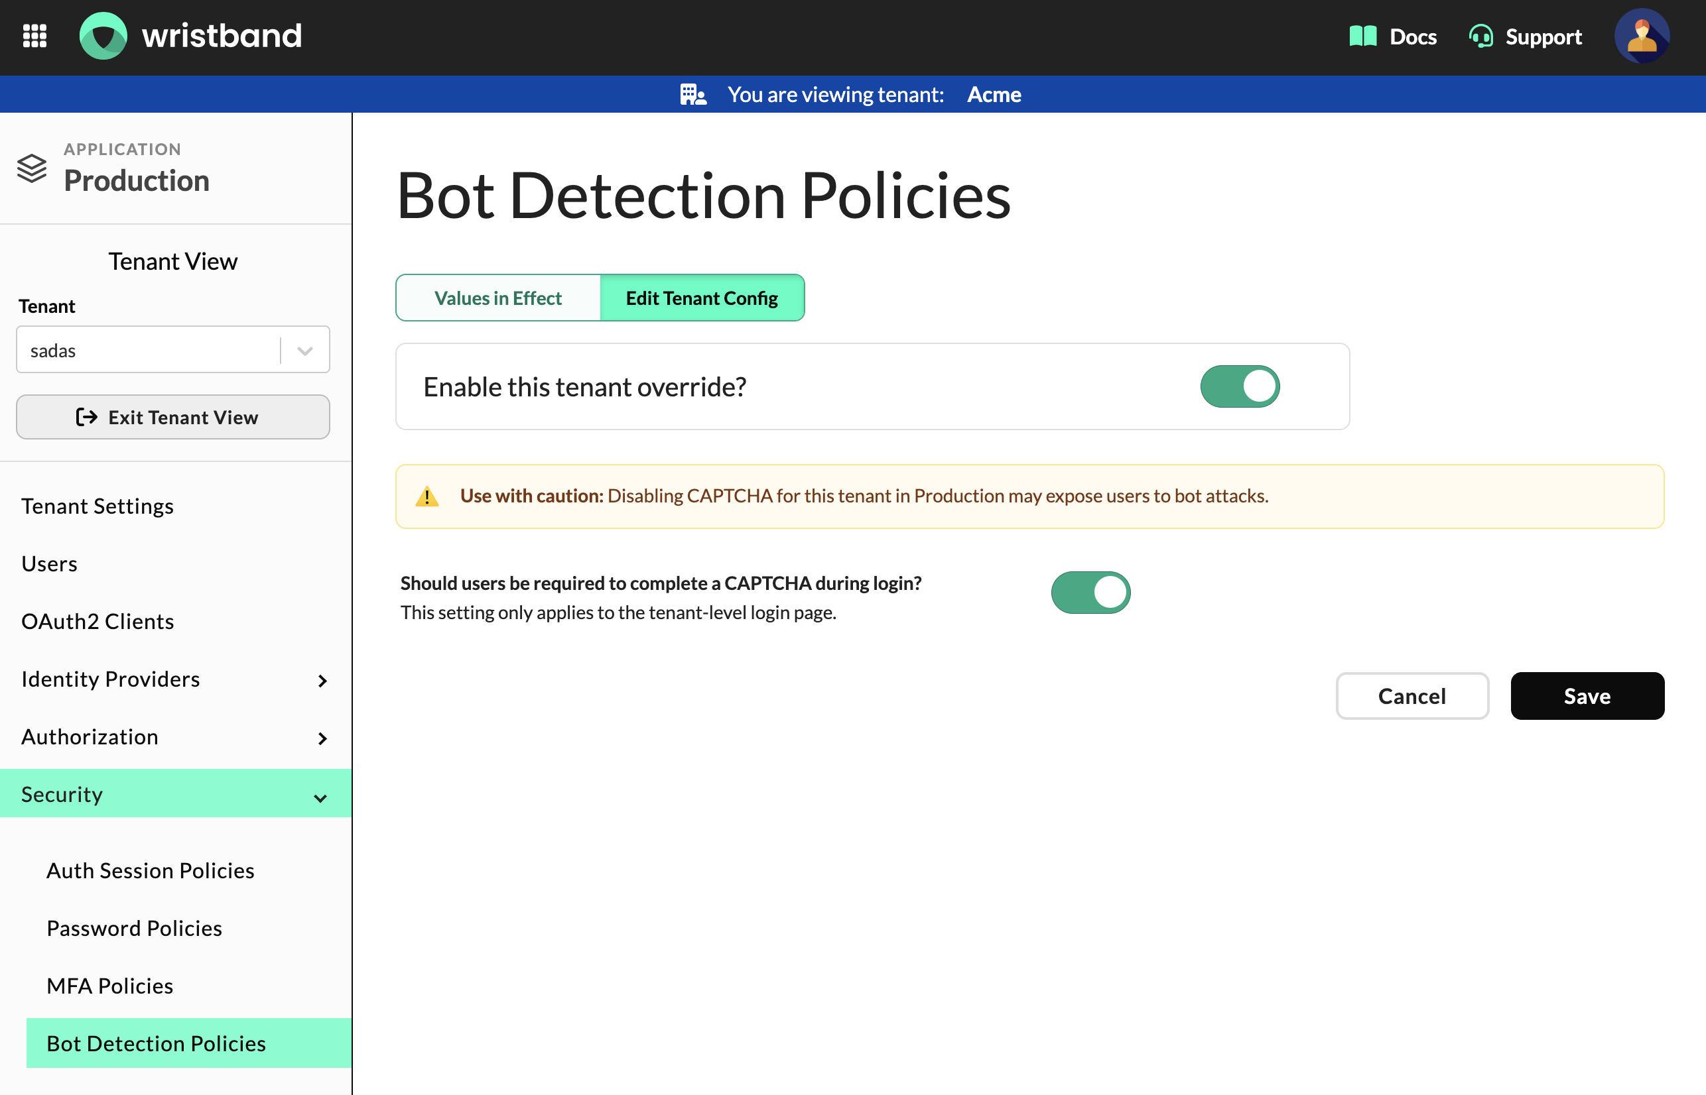Open Auth Session Policies
The image size is (1706, 1095).
click(x=188, y=870)
